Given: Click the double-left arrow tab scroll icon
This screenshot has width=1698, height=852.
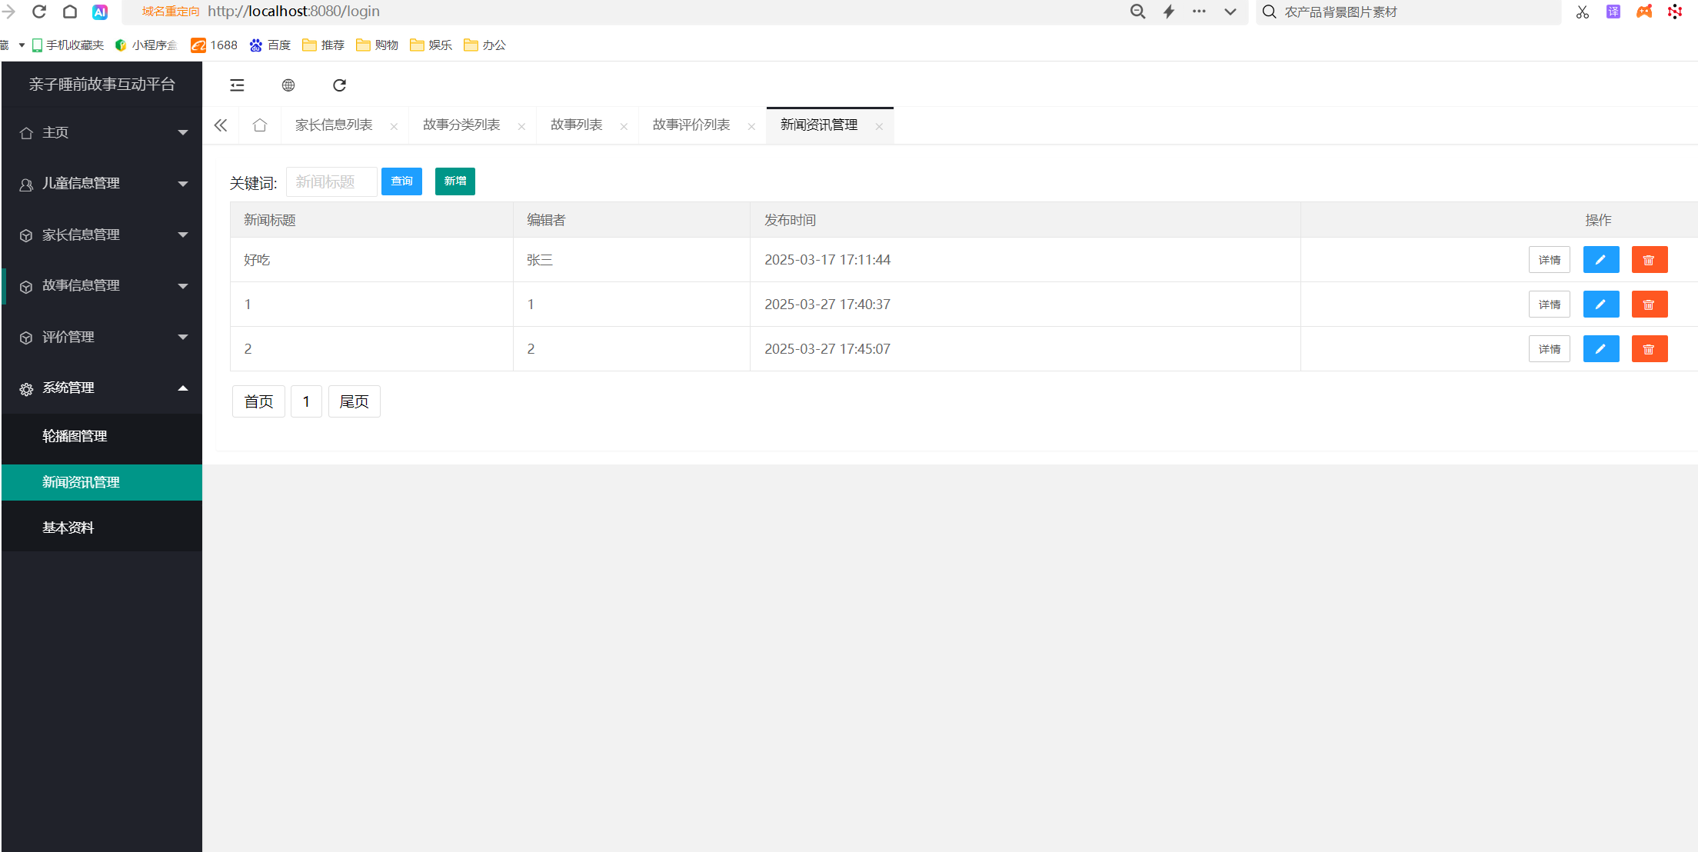Looking at the screenshot, I should (x=221, y=125).
